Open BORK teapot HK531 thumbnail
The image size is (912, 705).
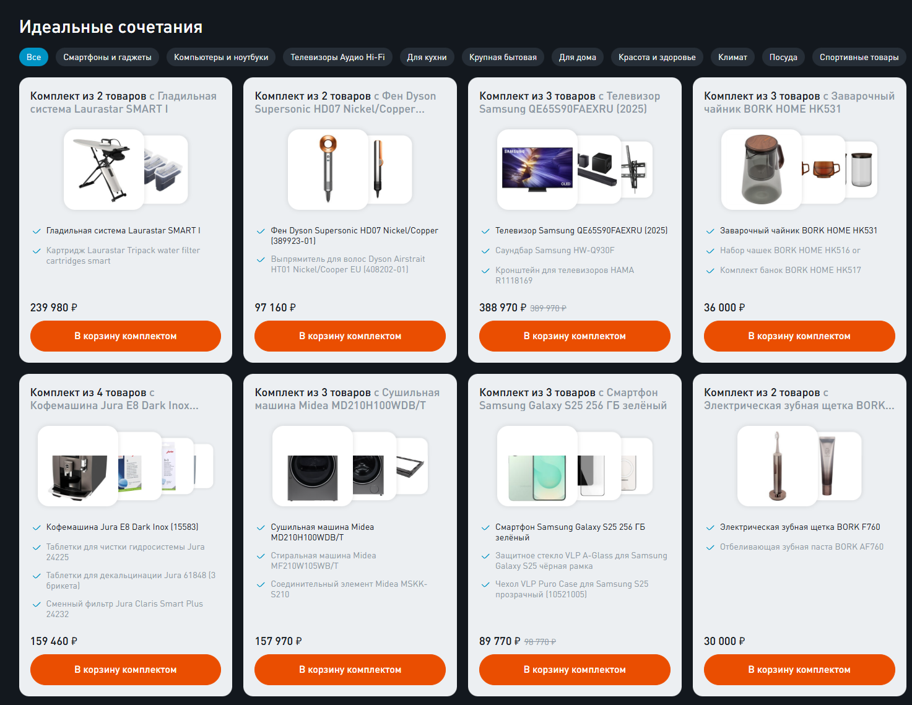(762, 170)
